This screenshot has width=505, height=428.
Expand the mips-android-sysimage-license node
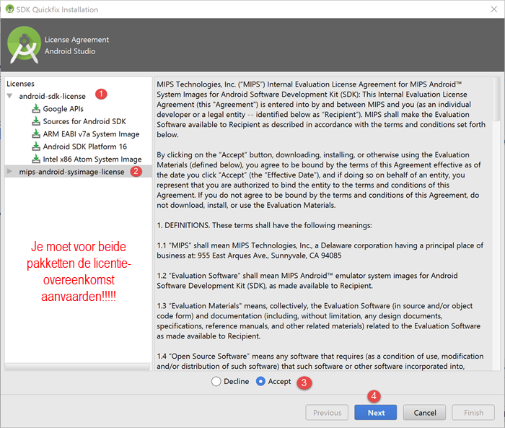9,172
